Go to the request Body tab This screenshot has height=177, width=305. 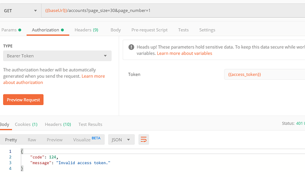coord(116,30)
